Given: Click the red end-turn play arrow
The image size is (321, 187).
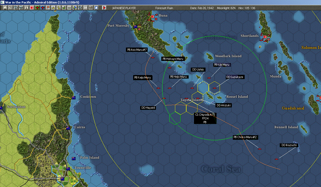Looking at the screenshot, I should point(104,8).
